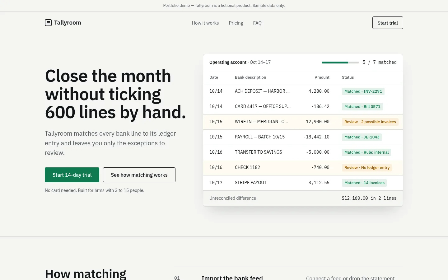This screenshot has height=280, width=448.
Task: Go to the Pricing section
Action: pos(236,23)
